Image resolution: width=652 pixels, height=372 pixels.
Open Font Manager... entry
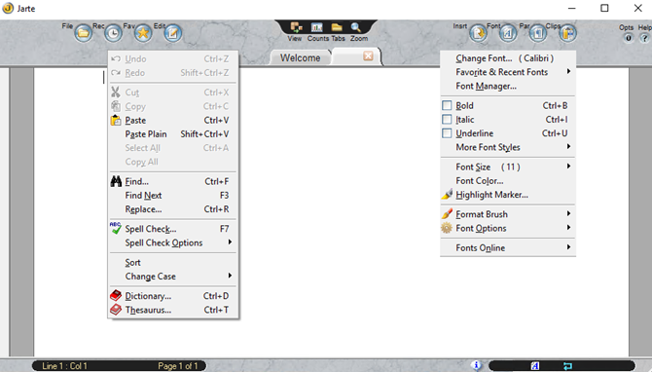[508, 86]
